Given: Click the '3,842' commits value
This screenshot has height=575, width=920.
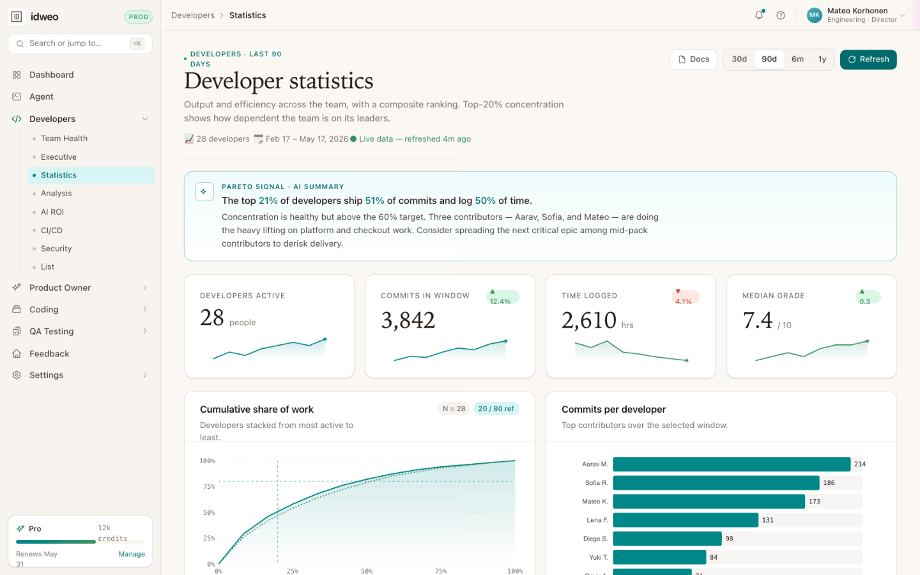Looking at the screenshot, I should pos(408,320).
